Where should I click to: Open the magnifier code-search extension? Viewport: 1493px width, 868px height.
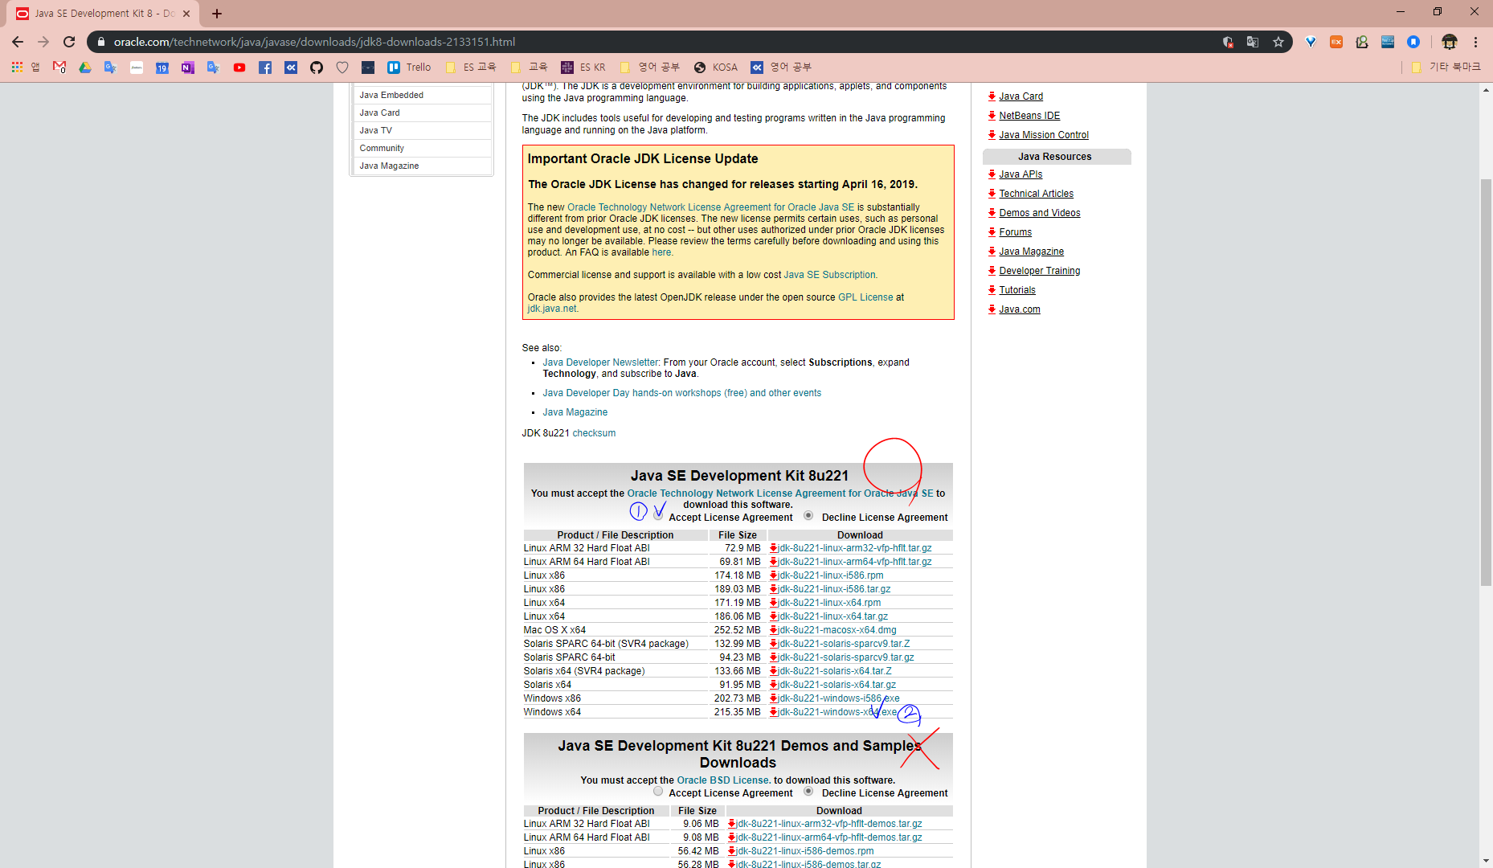tap(1362, 42)
